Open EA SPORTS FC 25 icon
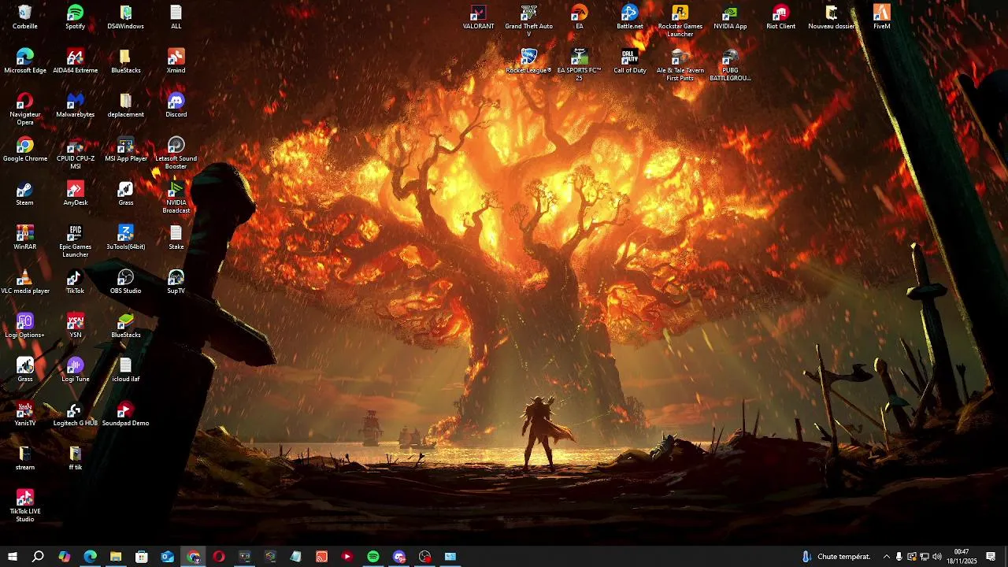 pyautogui.click(x=580, y=65)
